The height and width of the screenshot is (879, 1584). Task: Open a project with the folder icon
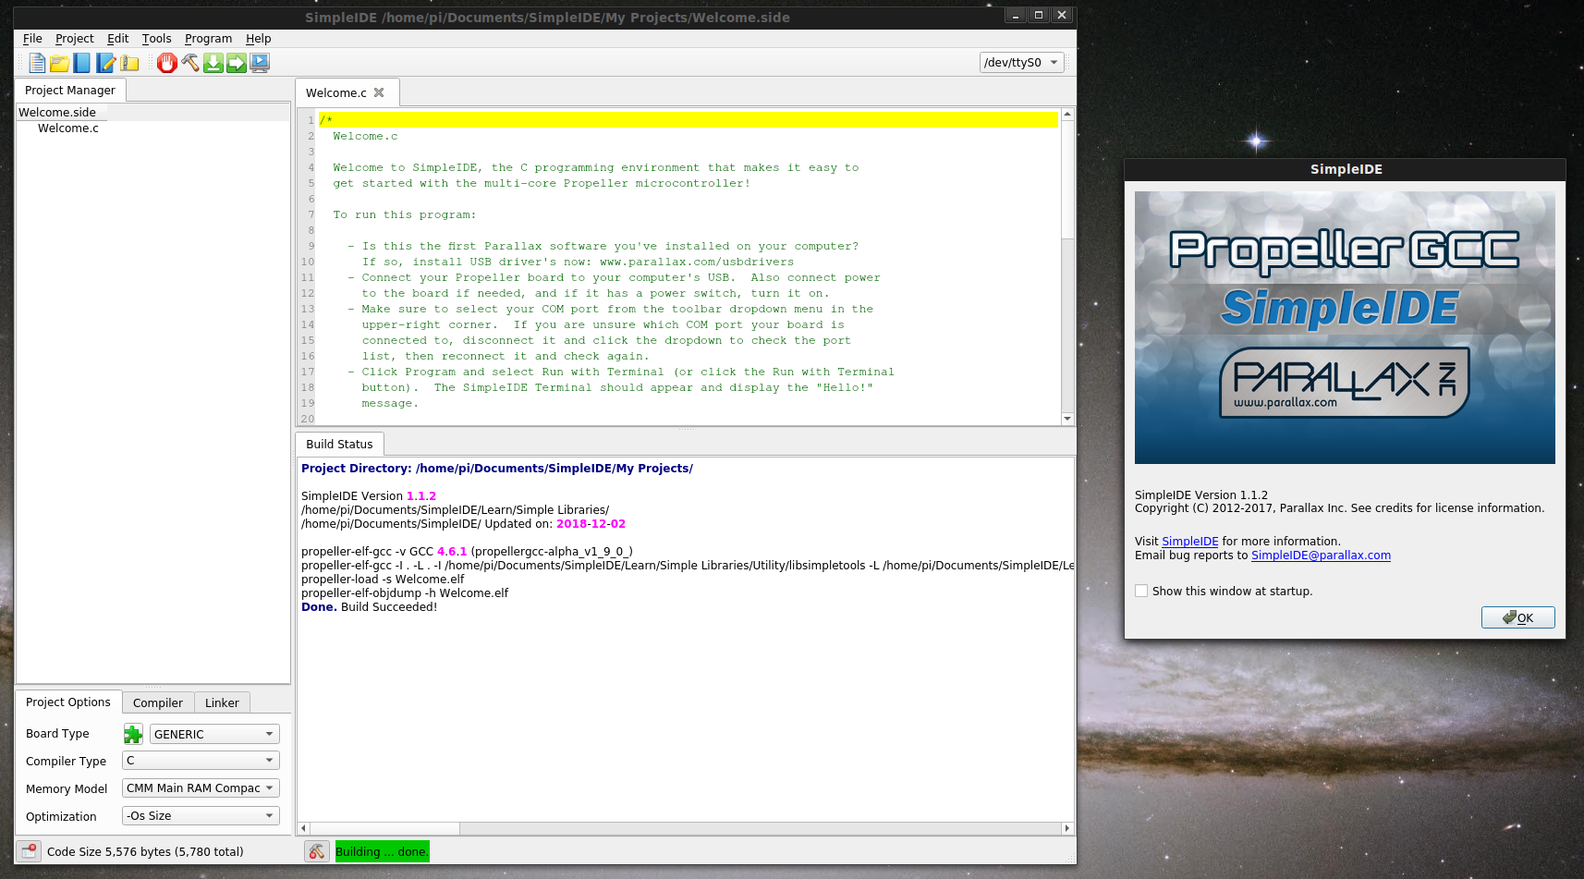click(x=59, y=63)
